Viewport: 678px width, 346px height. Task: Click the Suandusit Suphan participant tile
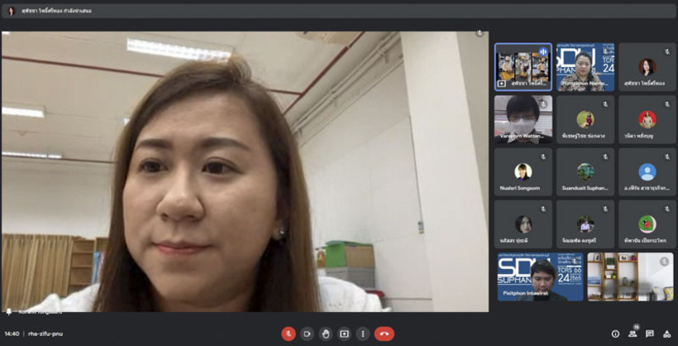point(585,172)
